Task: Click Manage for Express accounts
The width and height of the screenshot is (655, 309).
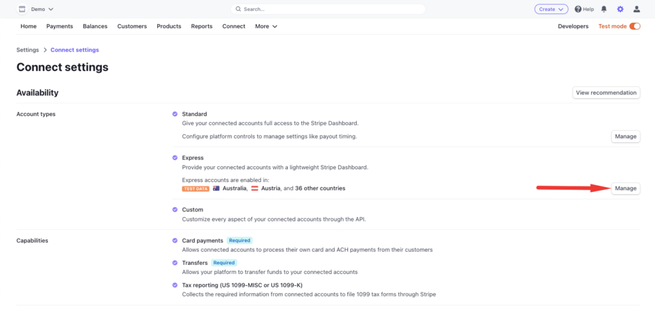Action: (626, 188)
